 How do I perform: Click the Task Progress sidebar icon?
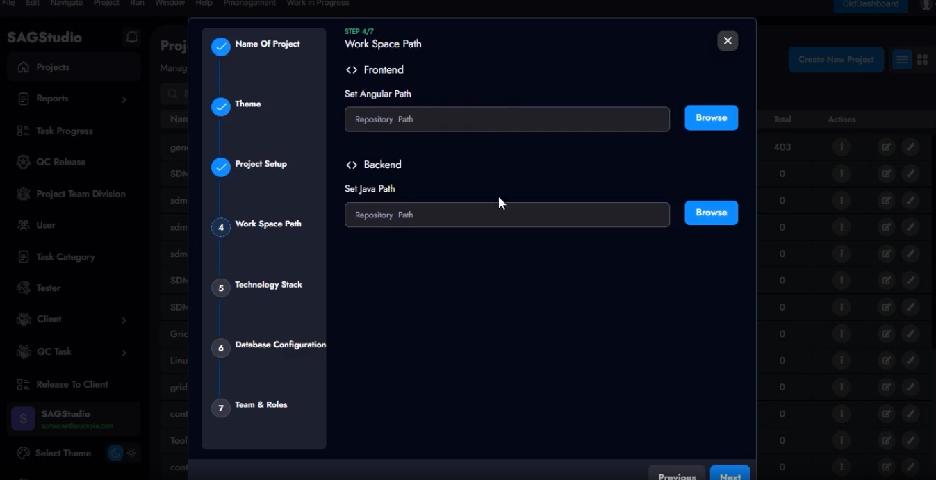pyautogui.click(x=24, y=131)
